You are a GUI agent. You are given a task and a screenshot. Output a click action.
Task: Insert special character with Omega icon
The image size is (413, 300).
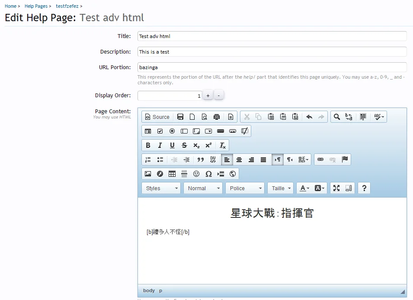[208, 174]
